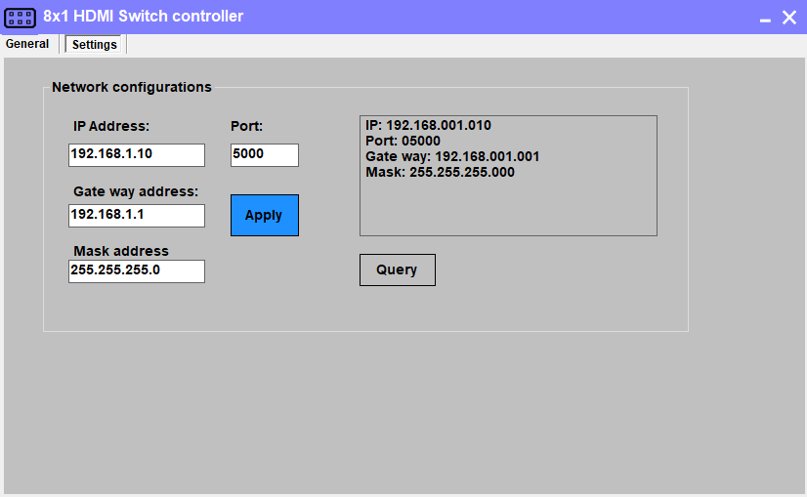Focus the Port number input field
This screenshot has width=807, height=497.
point(264,154)
